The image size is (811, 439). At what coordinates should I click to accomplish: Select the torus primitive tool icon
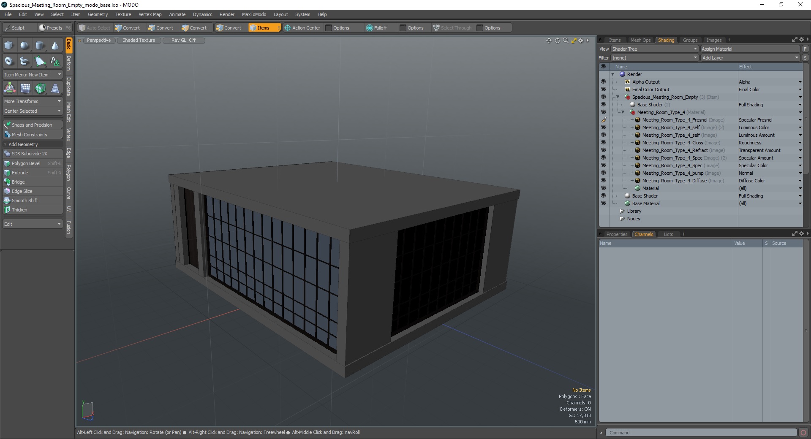(x=9, y=61)
